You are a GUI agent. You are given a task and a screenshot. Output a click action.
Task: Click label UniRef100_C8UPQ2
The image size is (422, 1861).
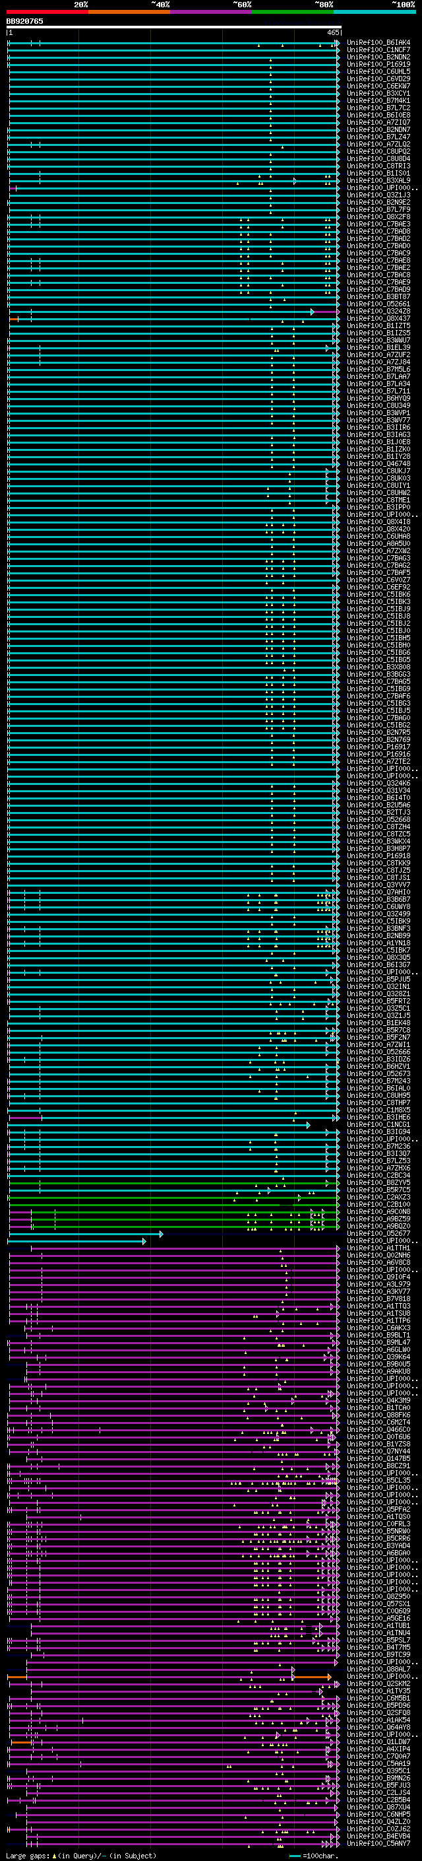point(378,152)
